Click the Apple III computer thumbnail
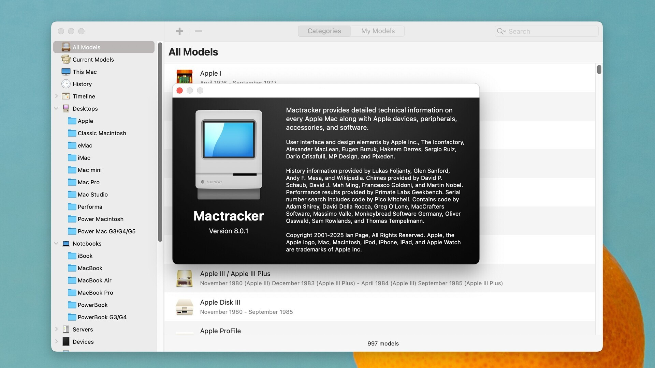655x368 pixels. point(184,278)
